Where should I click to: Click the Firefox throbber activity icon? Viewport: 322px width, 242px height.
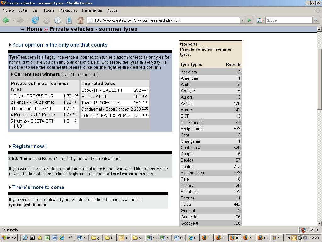coord(318,10)
